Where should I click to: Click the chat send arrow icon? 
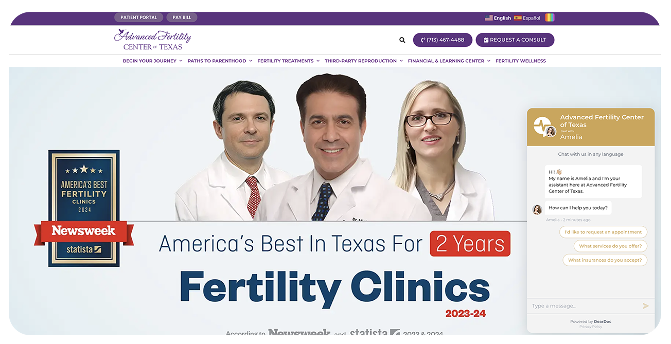point(646,306)
